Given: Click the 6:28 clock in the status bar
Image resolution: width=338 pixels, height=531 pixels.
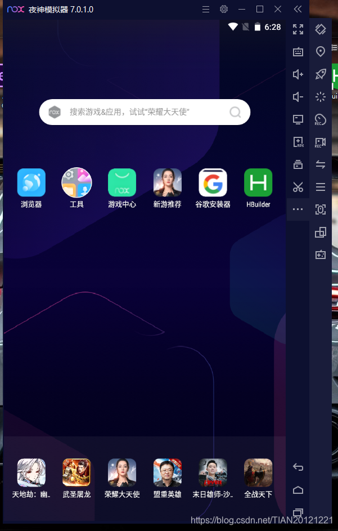Looking at the screenshot, I should coord(273,27).
